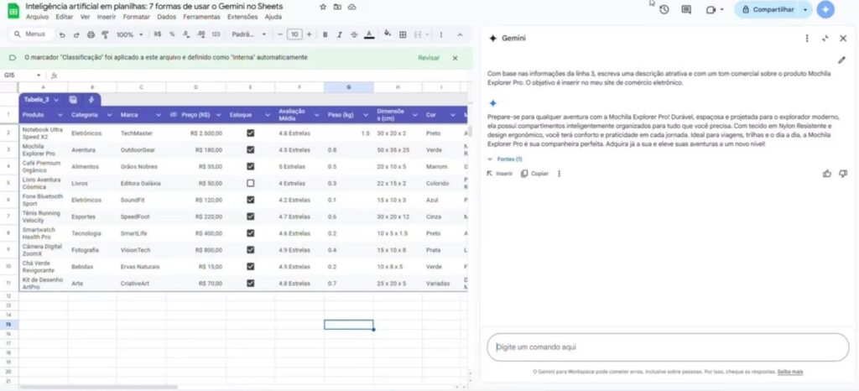Format as percent
Screen dimensions: 859x391
[172, 34]
